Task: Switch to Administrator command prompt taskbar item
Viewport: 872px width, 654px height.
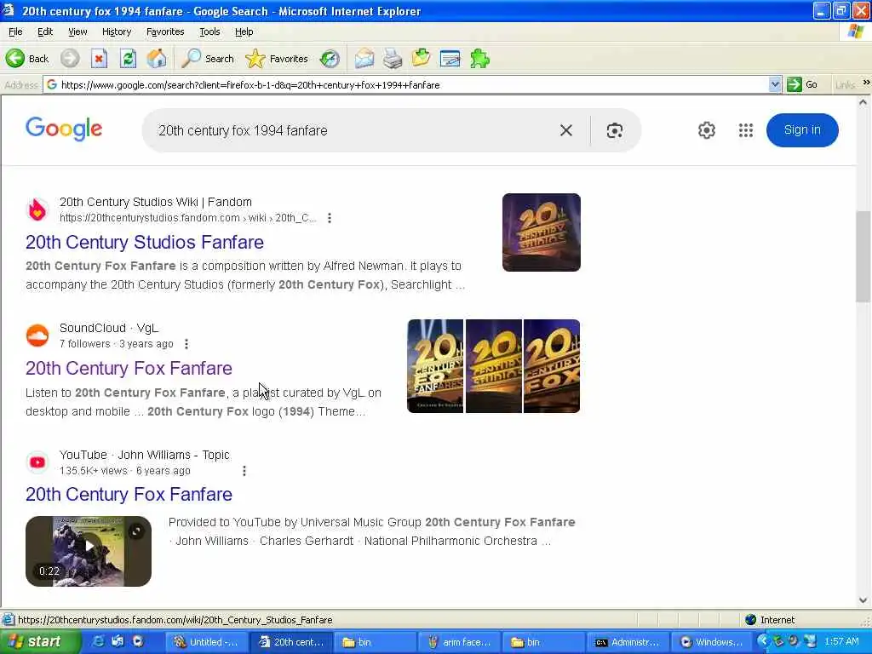Action: coord(628,642)
